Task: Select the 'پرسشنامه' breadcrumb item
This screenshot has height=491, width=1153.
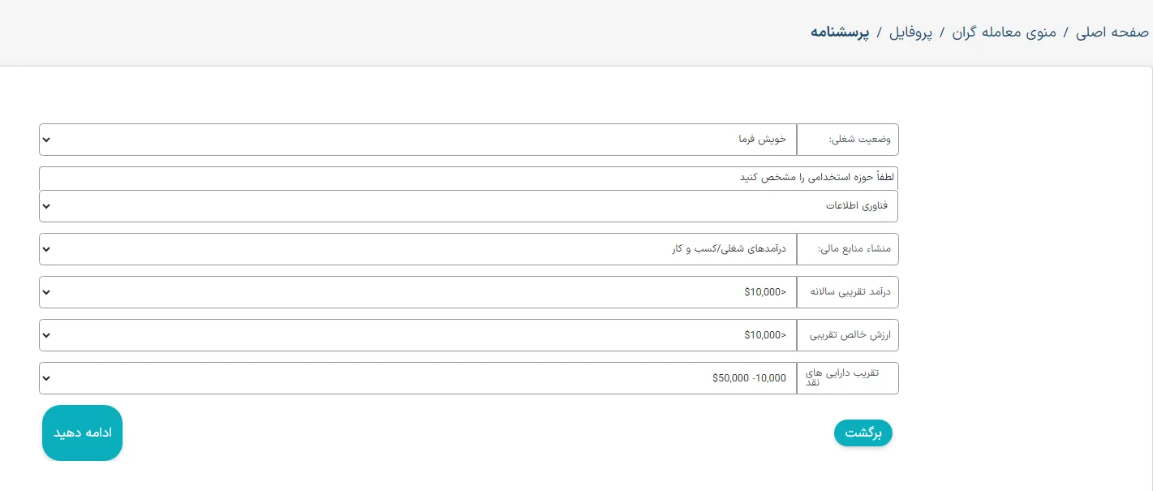Action: pos(840,32)
